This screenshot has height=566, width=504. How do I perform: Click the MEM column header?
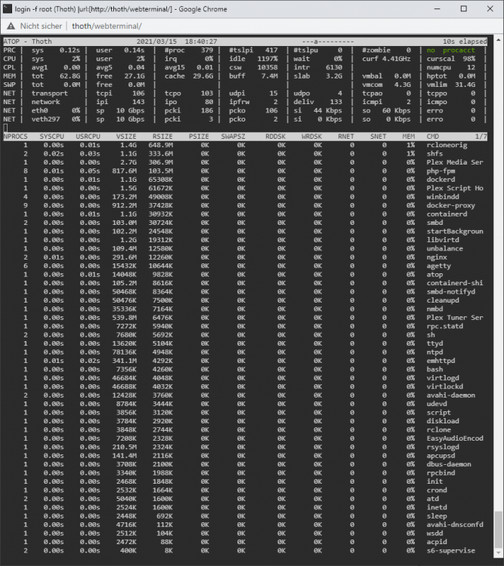tap(409, 137)
